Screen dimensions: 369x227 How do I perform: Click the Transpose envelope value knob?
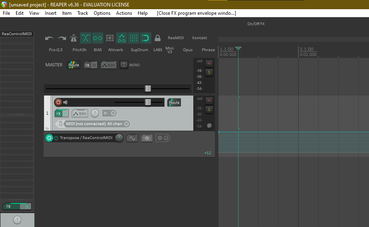pos(119,138)
